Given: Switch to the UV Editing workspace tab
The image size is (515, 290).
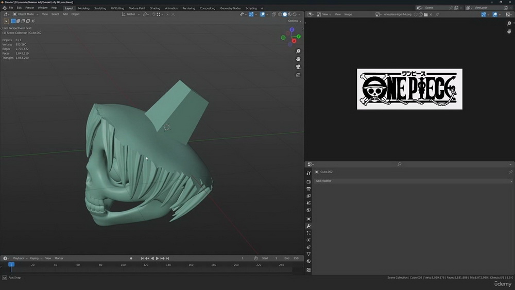Looking at the screenshot, I should pyautogui.click(x=117, y=8).
